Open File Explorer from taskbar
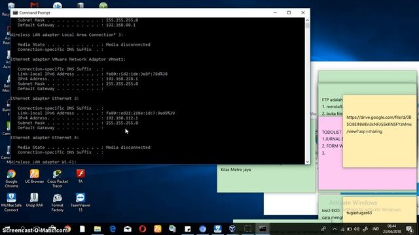 98,229
